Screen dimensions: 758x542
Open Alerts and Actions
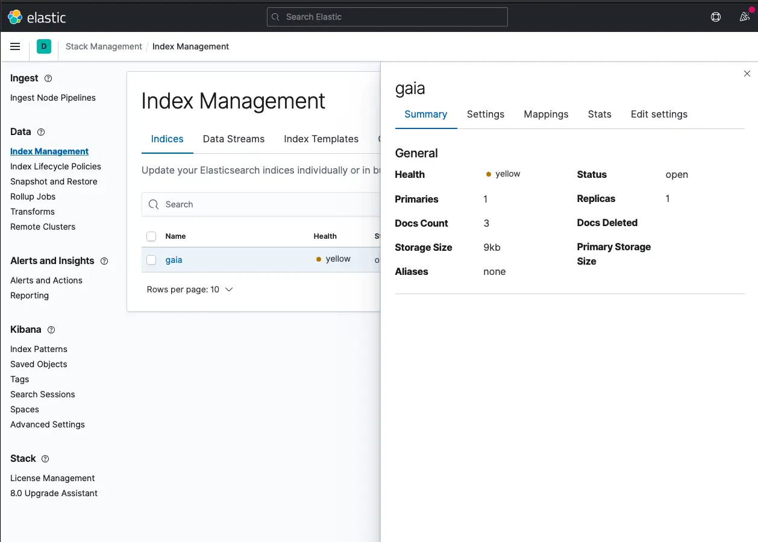(46, 280)
